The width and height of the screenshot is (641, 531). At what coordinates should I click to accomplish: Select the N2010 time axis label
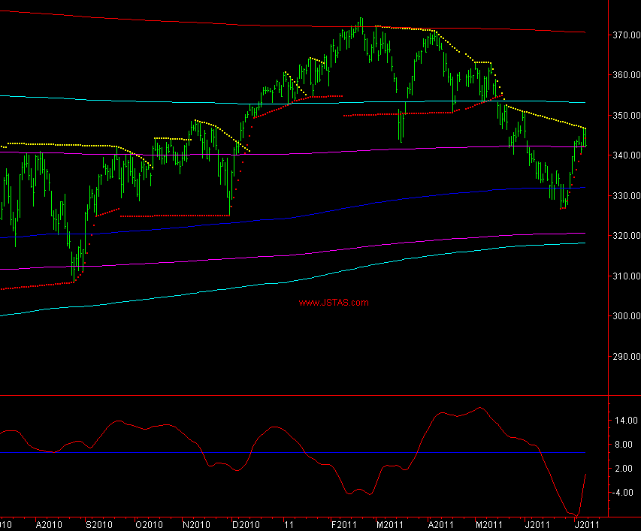click(197, 524)
